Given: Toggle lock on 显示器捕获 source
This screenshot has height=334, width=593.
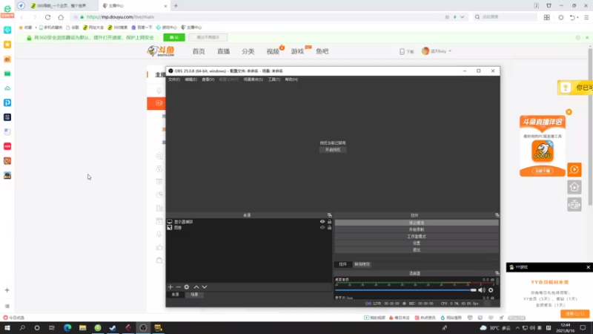Looking at the screenshot, I should click(x=329, y=221).
